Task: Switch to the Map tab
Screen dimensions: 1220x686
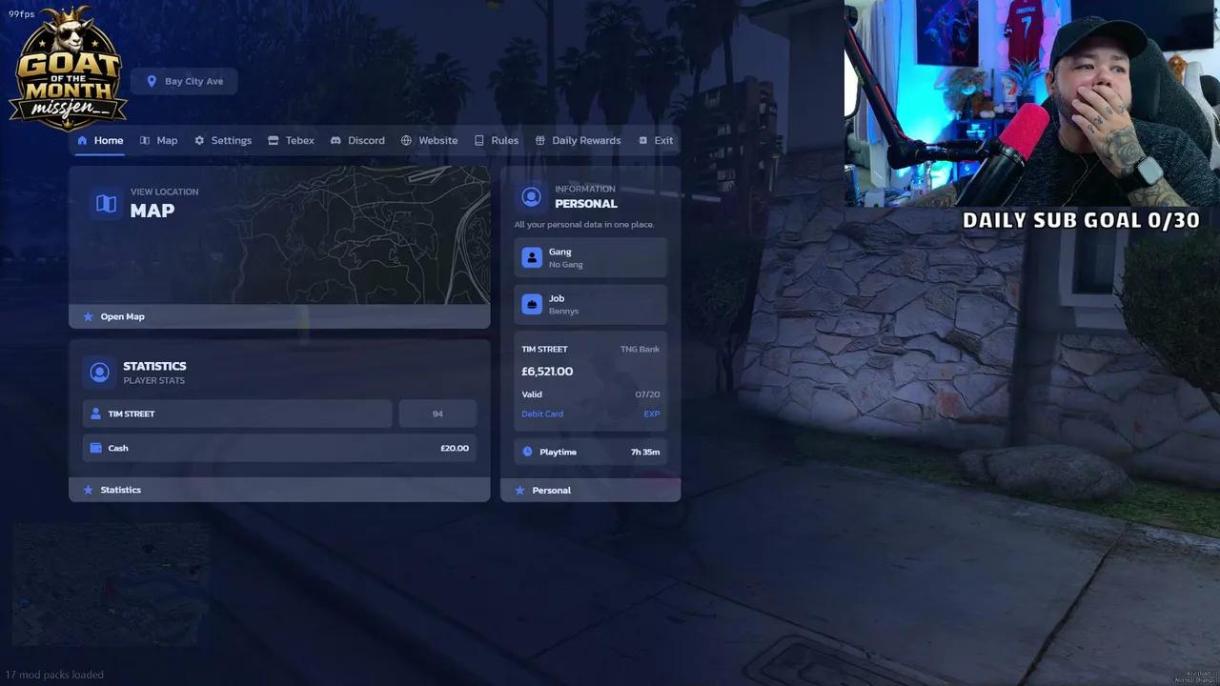Action: pos(158,140)
